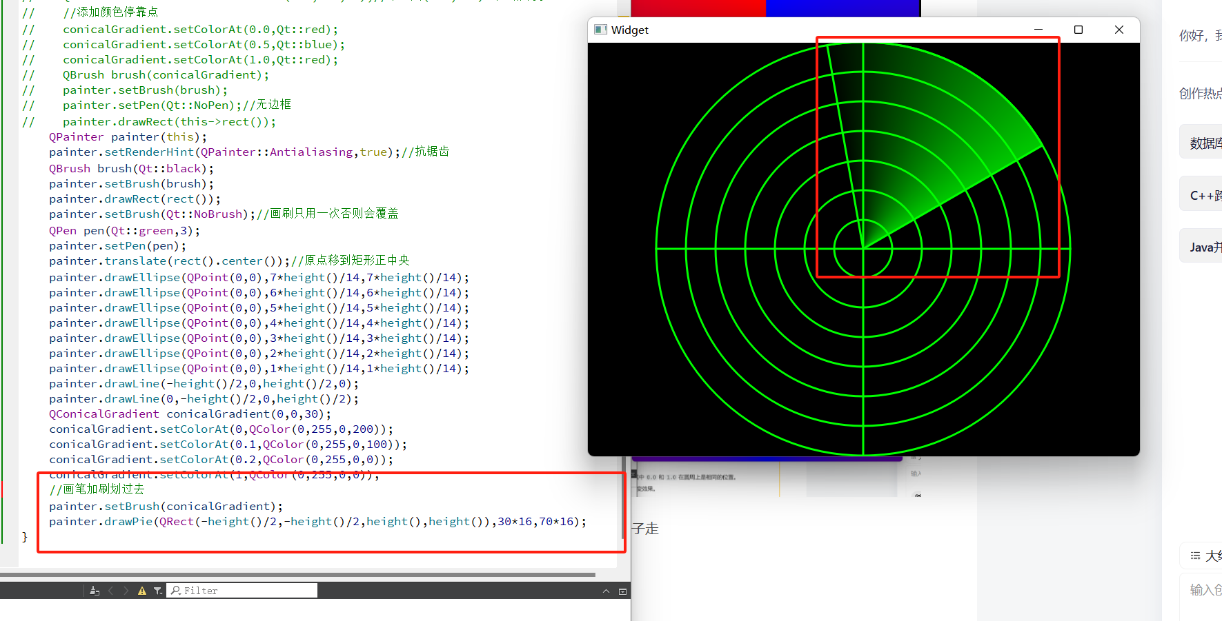Click the drawPie code line

click(x=318, y=522)
